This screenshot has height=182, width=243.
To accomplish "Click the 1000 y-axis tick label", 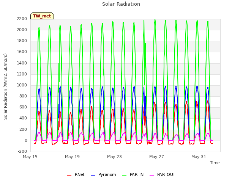I will tap(22, 85).
